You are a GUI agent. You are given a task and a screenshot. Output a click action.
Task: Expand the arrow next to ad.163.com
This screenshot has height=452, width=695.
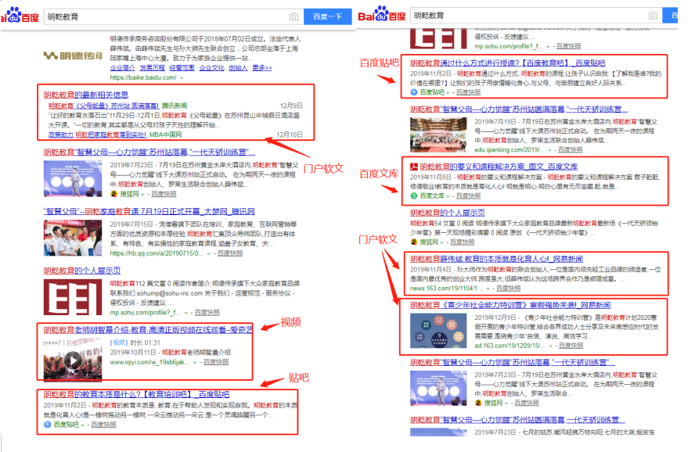click(x=550, y=346)
